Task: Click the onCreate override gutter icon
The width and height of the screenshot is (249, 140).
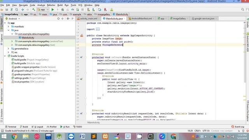Action: pyautogui.click(x=81, y=57)
